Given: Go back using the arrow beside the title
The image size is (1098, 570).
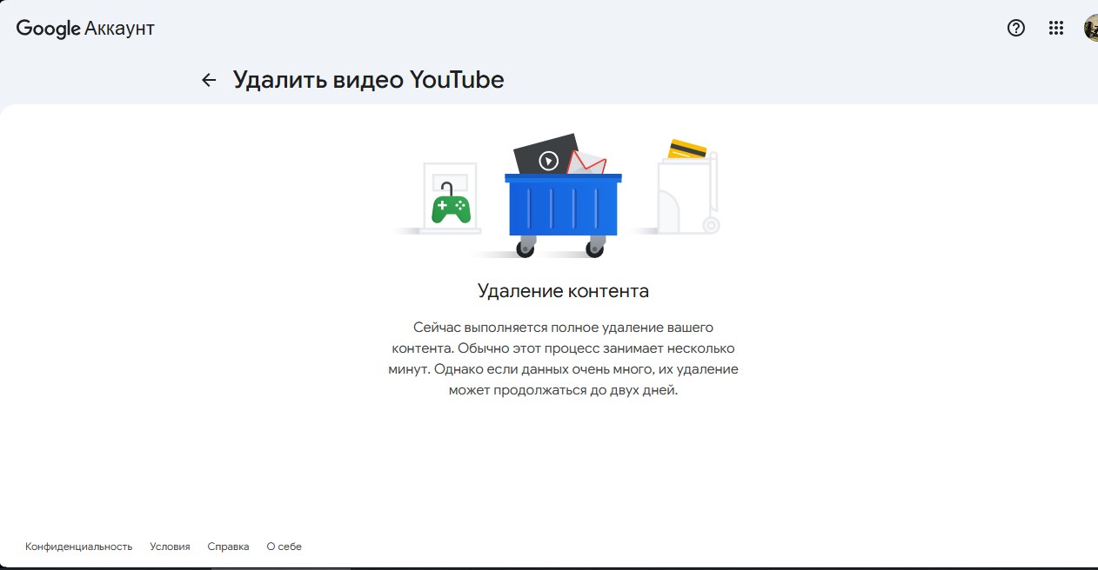Looking at the screenshot, I should click(x=209, y=80).
